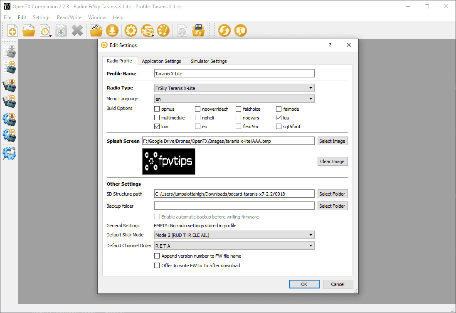The height and width of the screenshot is (313, 456).
Task: Uncheck the lua build option
Action: (x=279, y=118)
